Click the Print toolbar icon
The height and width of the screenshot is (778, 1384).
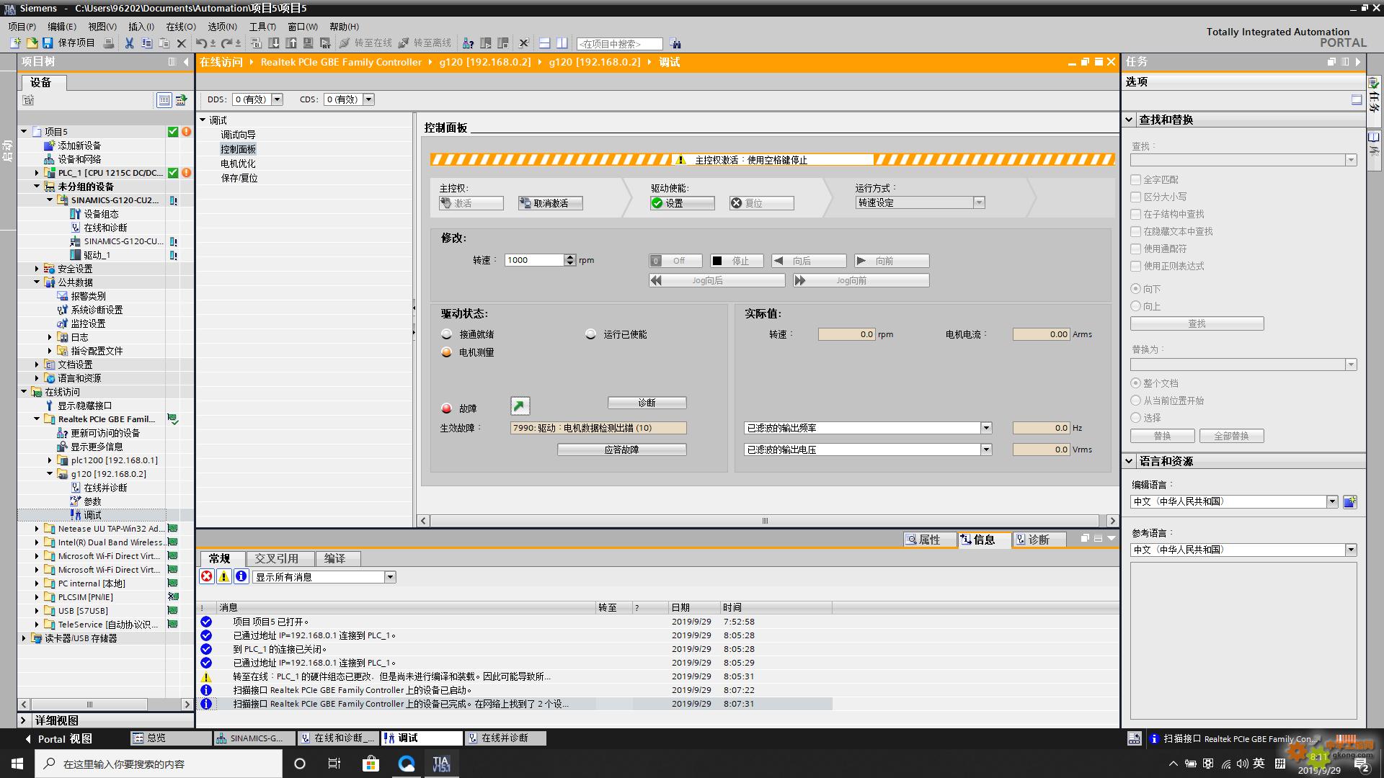coord(109,43)
